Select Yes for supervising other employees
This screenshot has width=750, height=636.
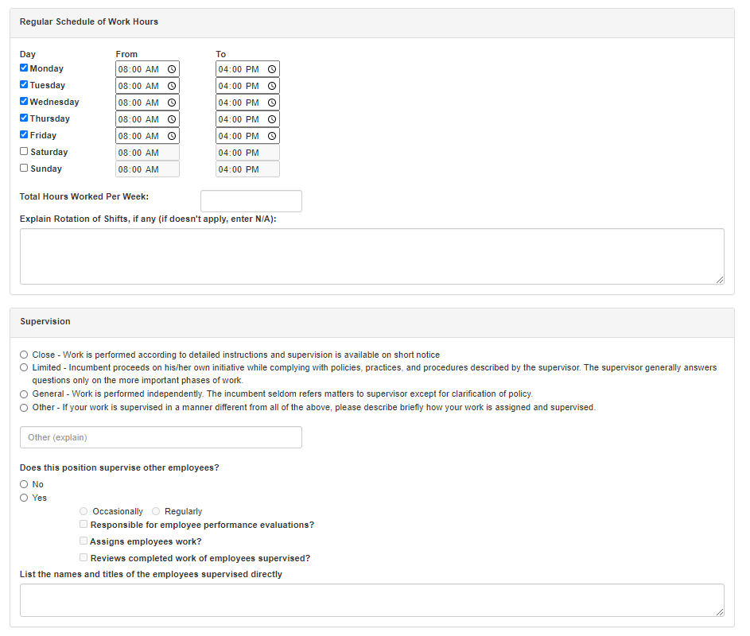pos(24,498)
